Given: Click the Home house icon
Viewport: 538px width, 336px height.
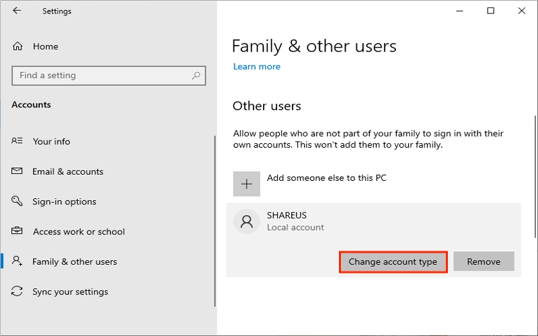Looking at the screenshot, I should point(17,46).
